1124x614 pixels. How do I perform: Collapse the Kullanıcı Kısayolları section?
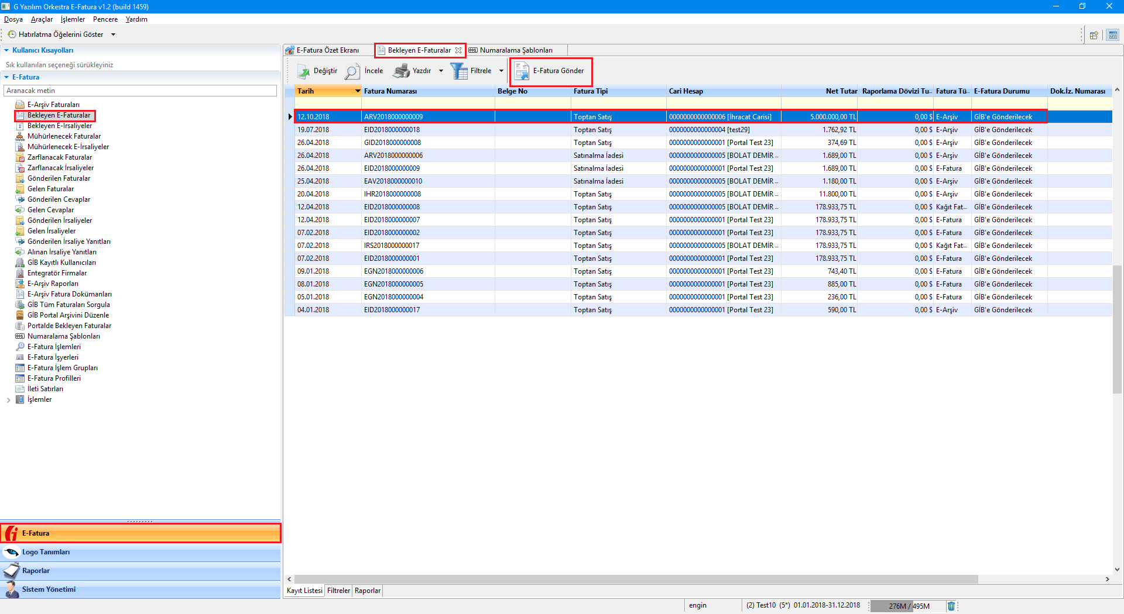pyautogui.click(x=6, y=50)
